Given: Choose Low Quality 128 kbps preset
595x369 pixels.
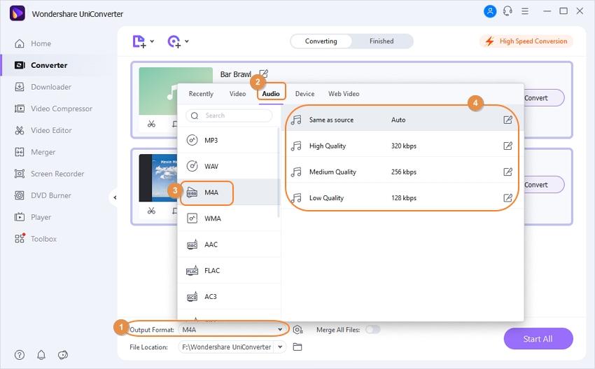Looking at the screenshot, I should [402, 197].
